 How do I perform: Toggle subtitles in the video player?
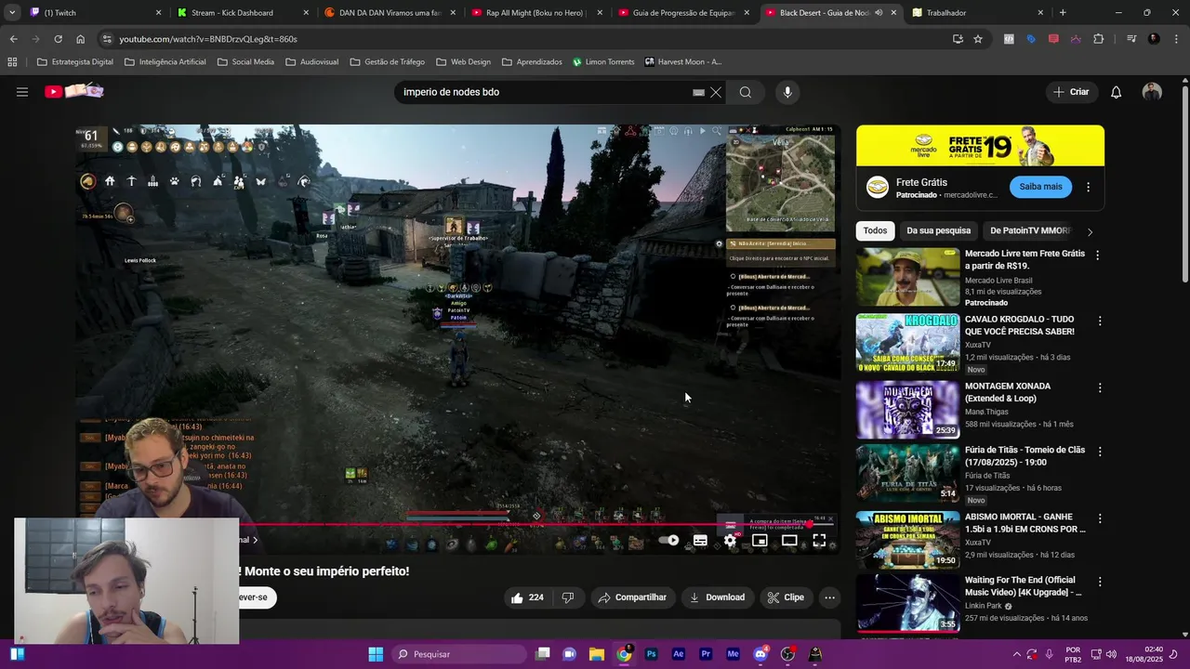(x=700, y=540)
